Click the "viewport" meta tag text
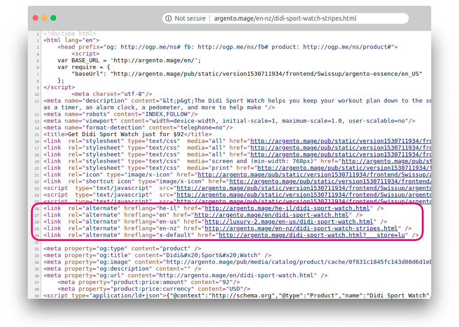 pos(229,121)
